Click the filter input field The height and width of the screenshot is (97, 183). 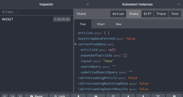pyautogui.click(x=37, y=12)
